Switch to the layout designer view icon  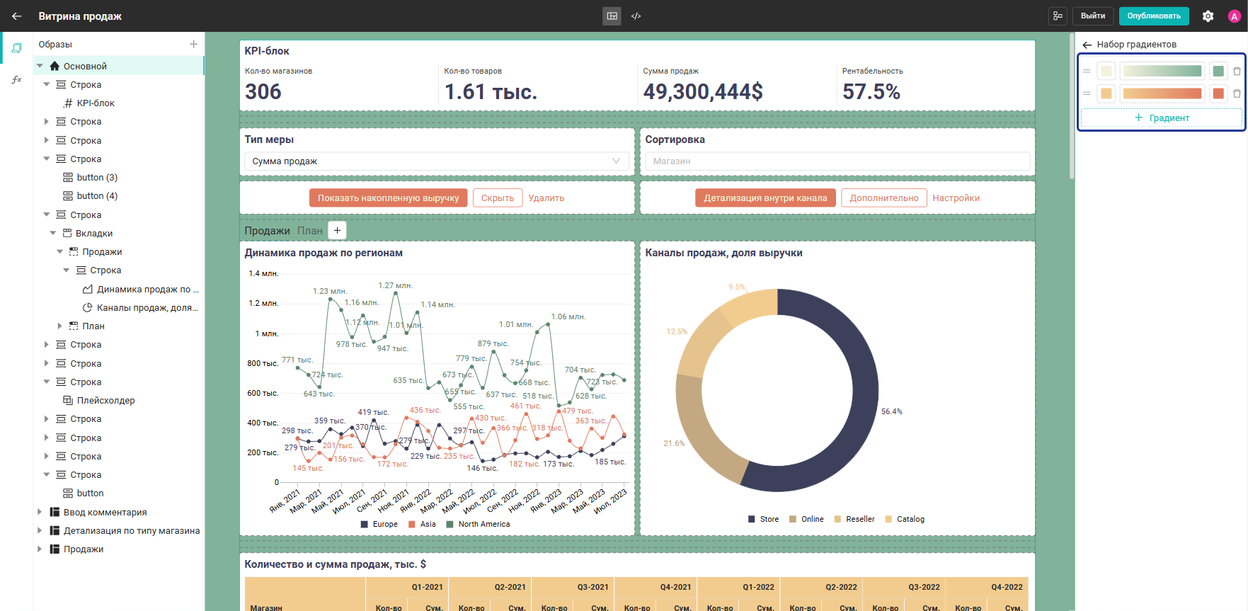612,16
